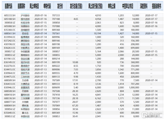Select stock code 430198.OC

[x=10, y=44]
